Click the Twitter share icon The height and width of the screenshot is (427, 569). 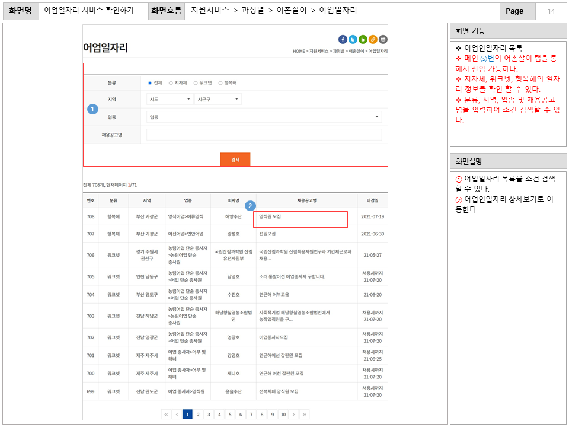click(353, 39)
